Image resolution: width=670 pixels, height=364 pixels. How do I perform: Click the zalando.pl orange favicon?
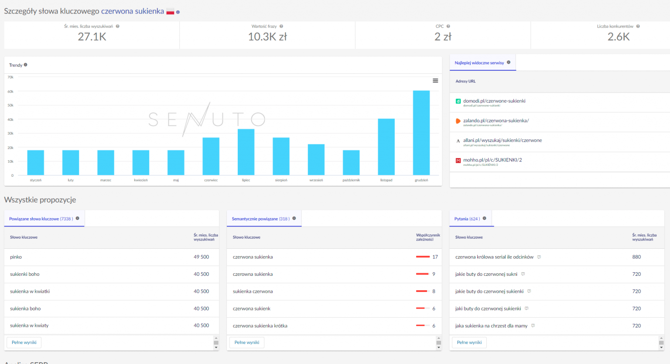click(458, 121)
